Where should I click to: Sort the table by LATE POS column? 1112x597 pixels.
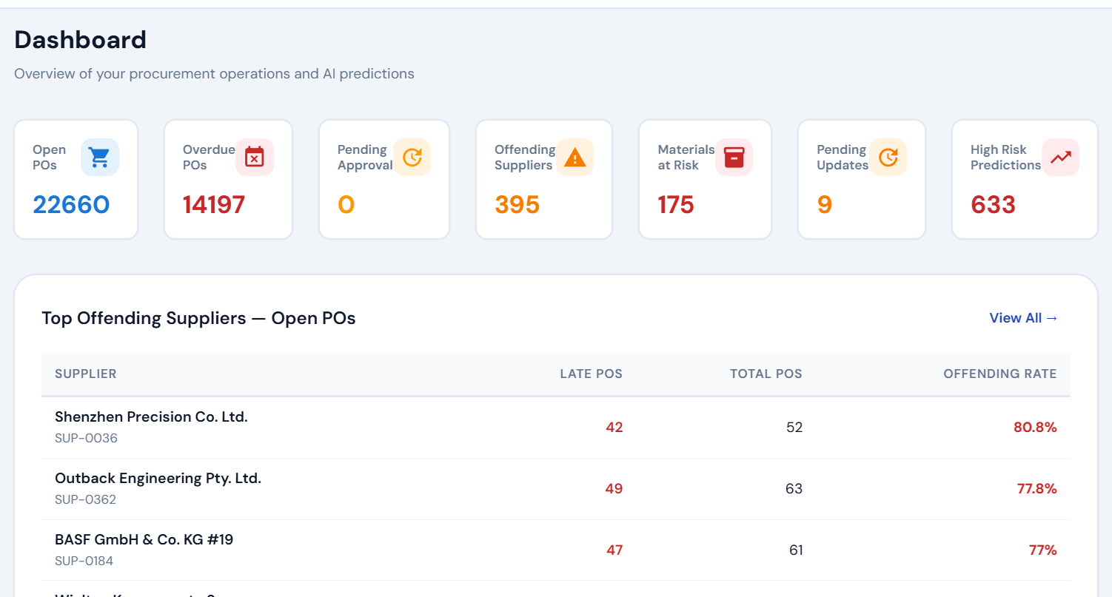tap(592, 374)
